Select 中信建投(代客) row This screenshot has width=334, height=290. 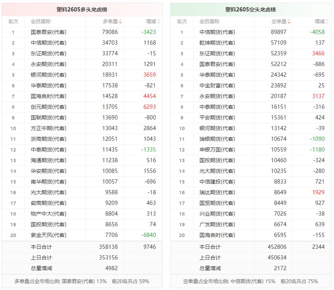tap(251, 182)
